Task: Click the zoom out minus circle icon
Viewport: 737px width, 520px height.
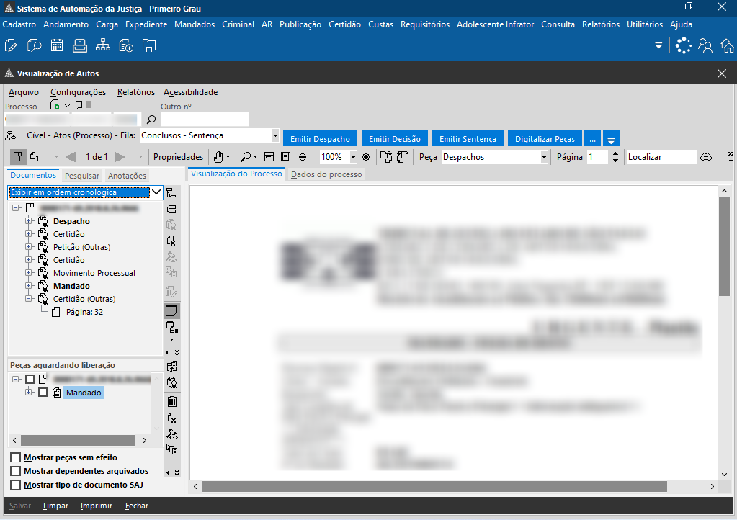Action: click(303, 157)
